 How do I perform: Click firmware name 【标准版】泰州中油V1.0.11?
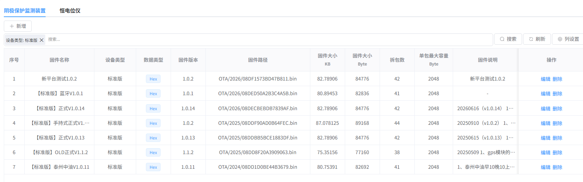tap(60, 167)
